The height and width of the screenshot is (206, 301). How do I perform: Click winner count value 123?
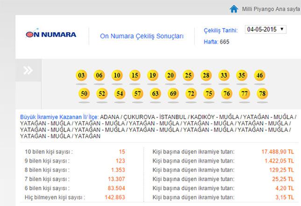point(120,161)
